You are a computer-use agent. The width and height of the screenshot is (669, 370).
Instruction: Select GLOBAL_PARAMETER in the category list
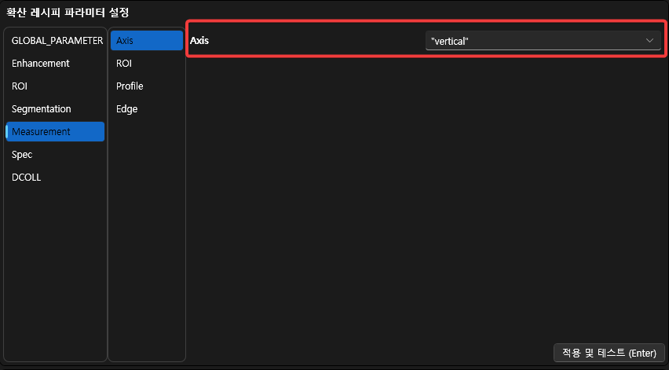click(x=57, y=40)
